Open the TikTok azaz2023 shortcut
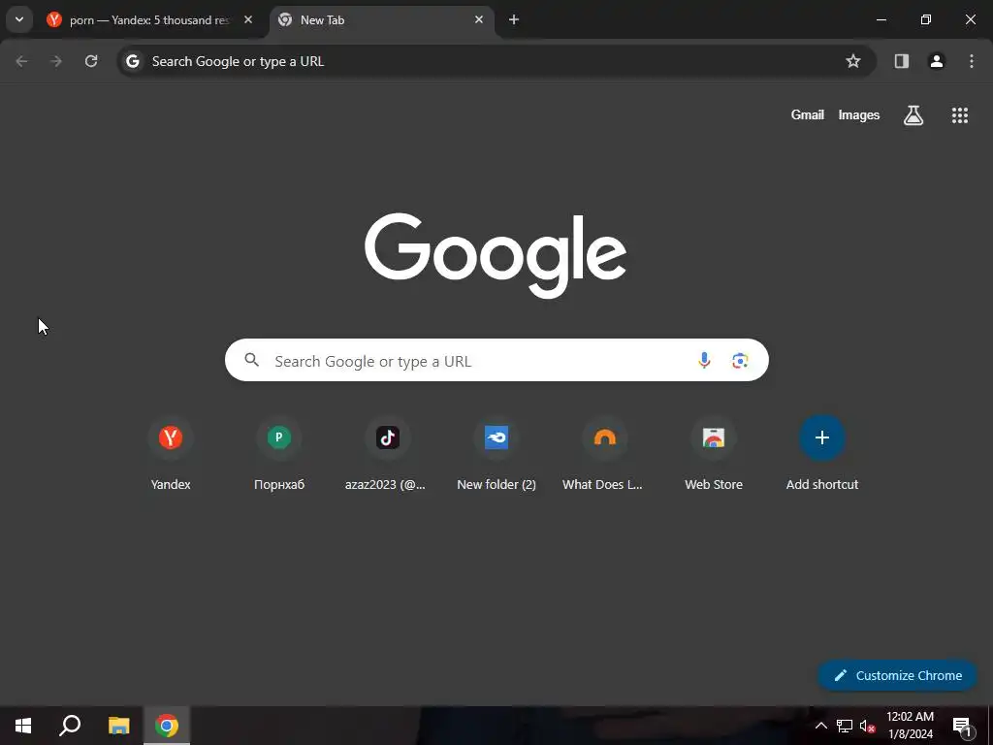The height and width of the screenshot is (745, 993). 388,452
